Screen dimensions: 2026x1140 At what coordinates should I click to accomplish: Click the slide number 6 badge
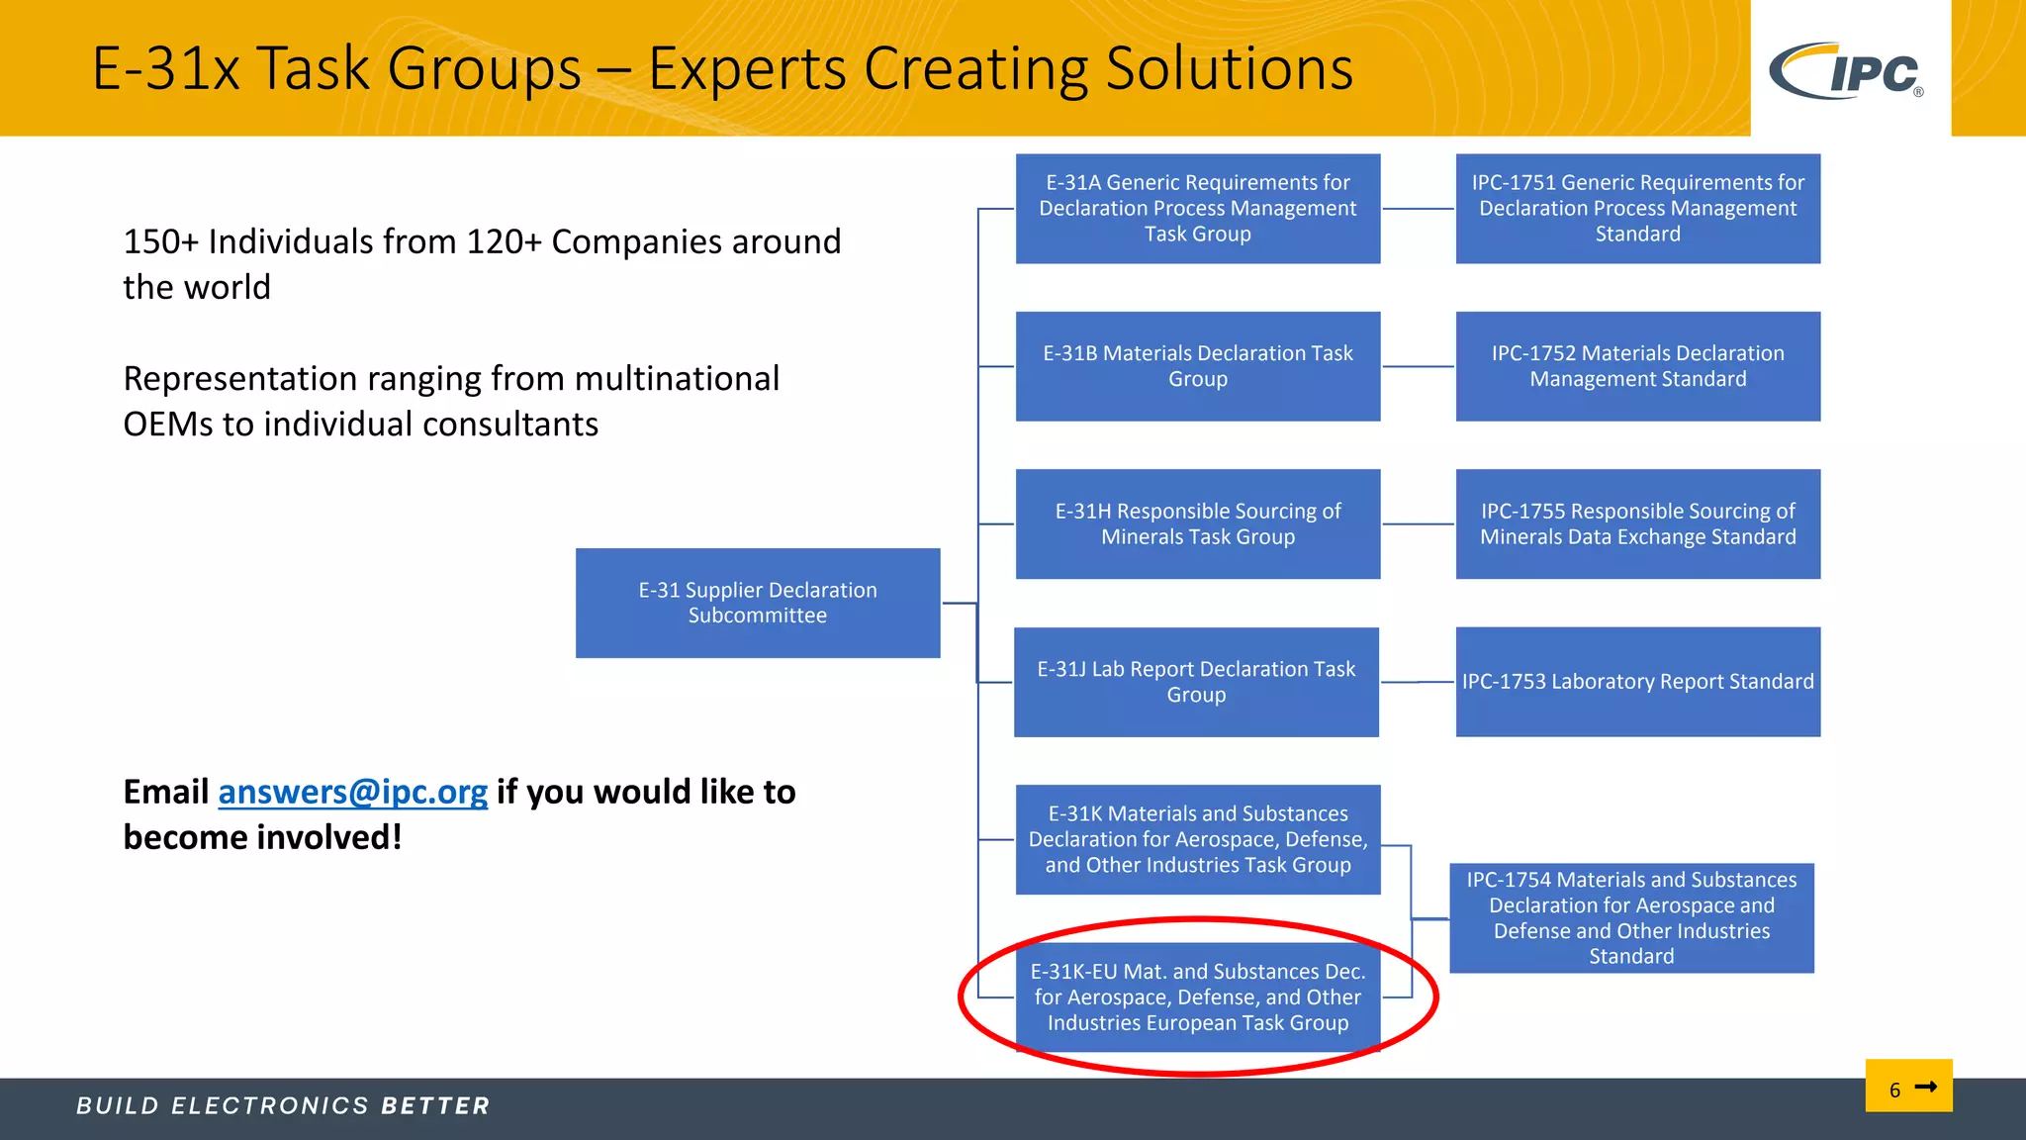1909,1086
